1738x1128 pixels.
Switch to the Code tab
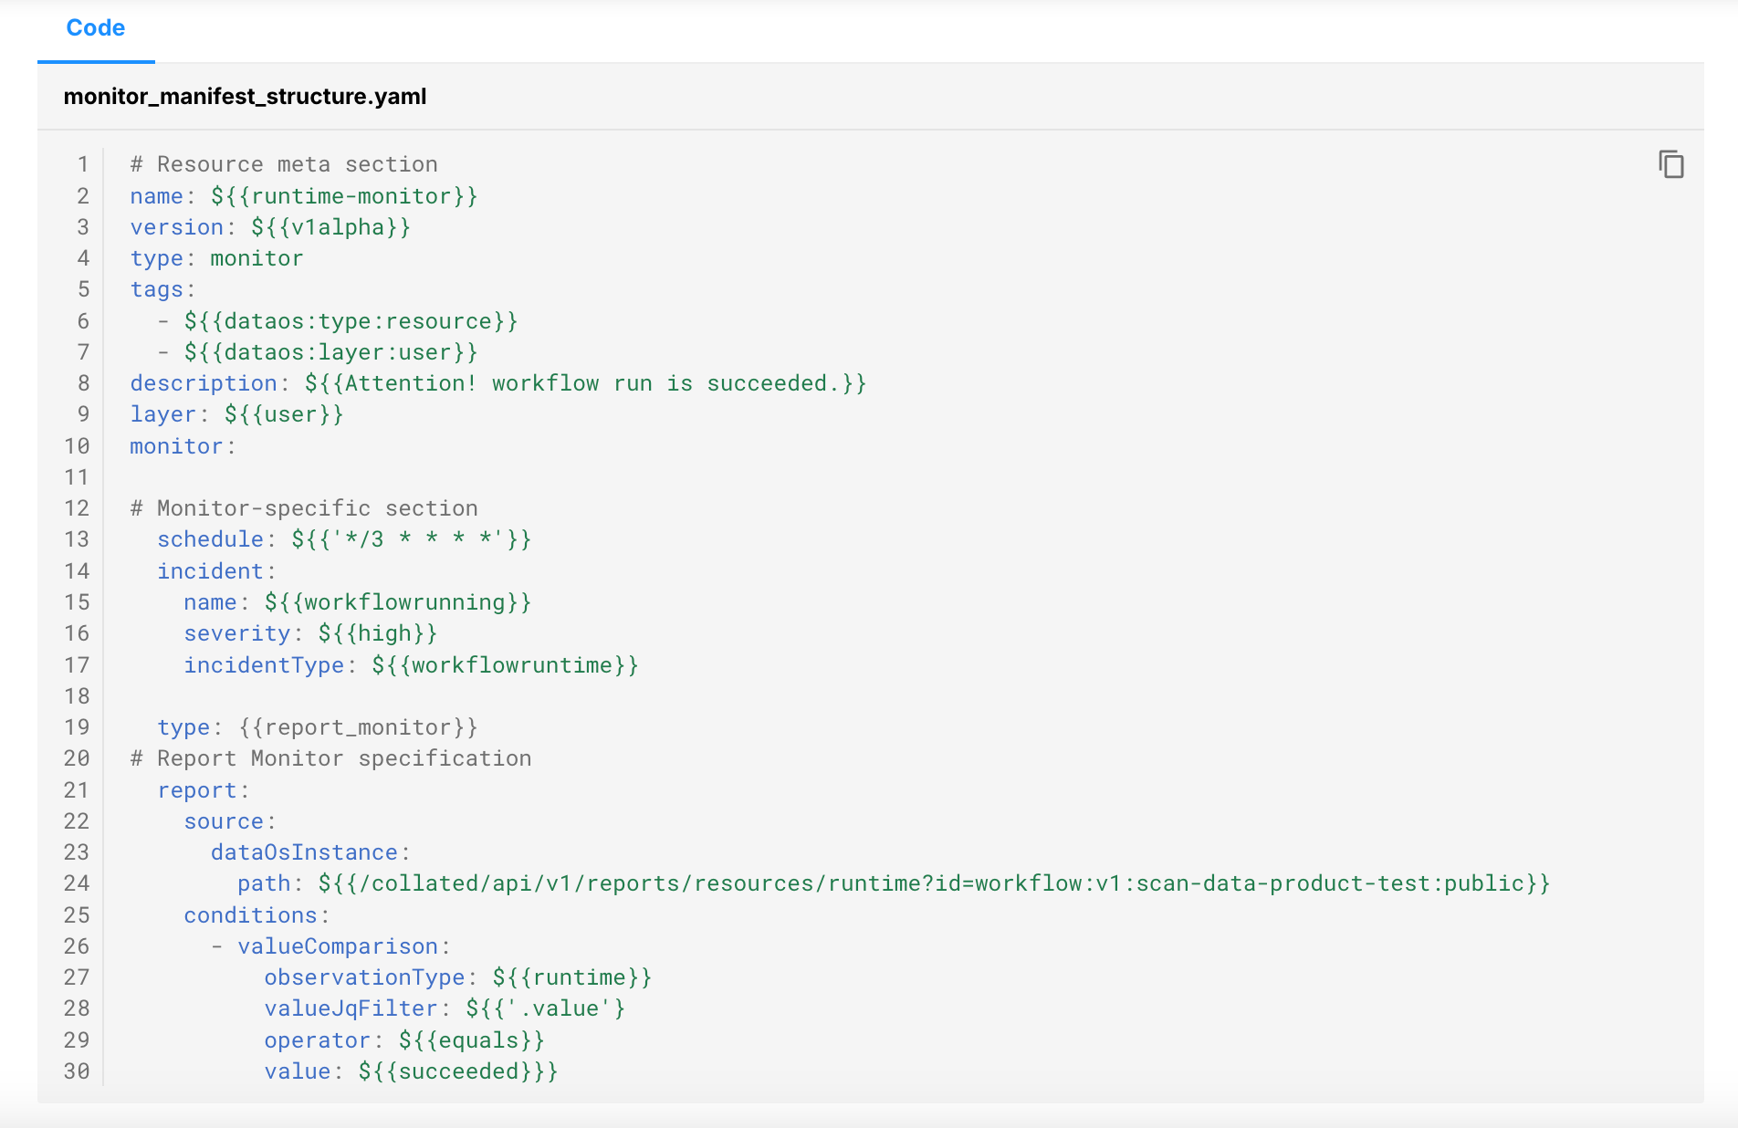click(x=95, y=27)
